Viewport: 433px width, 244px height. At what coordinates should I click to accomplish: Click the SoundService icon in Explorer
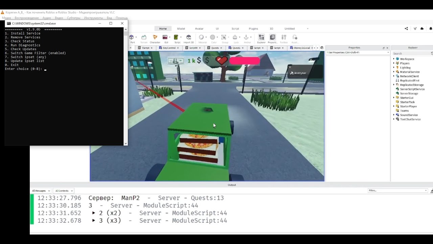coord(397,115)
